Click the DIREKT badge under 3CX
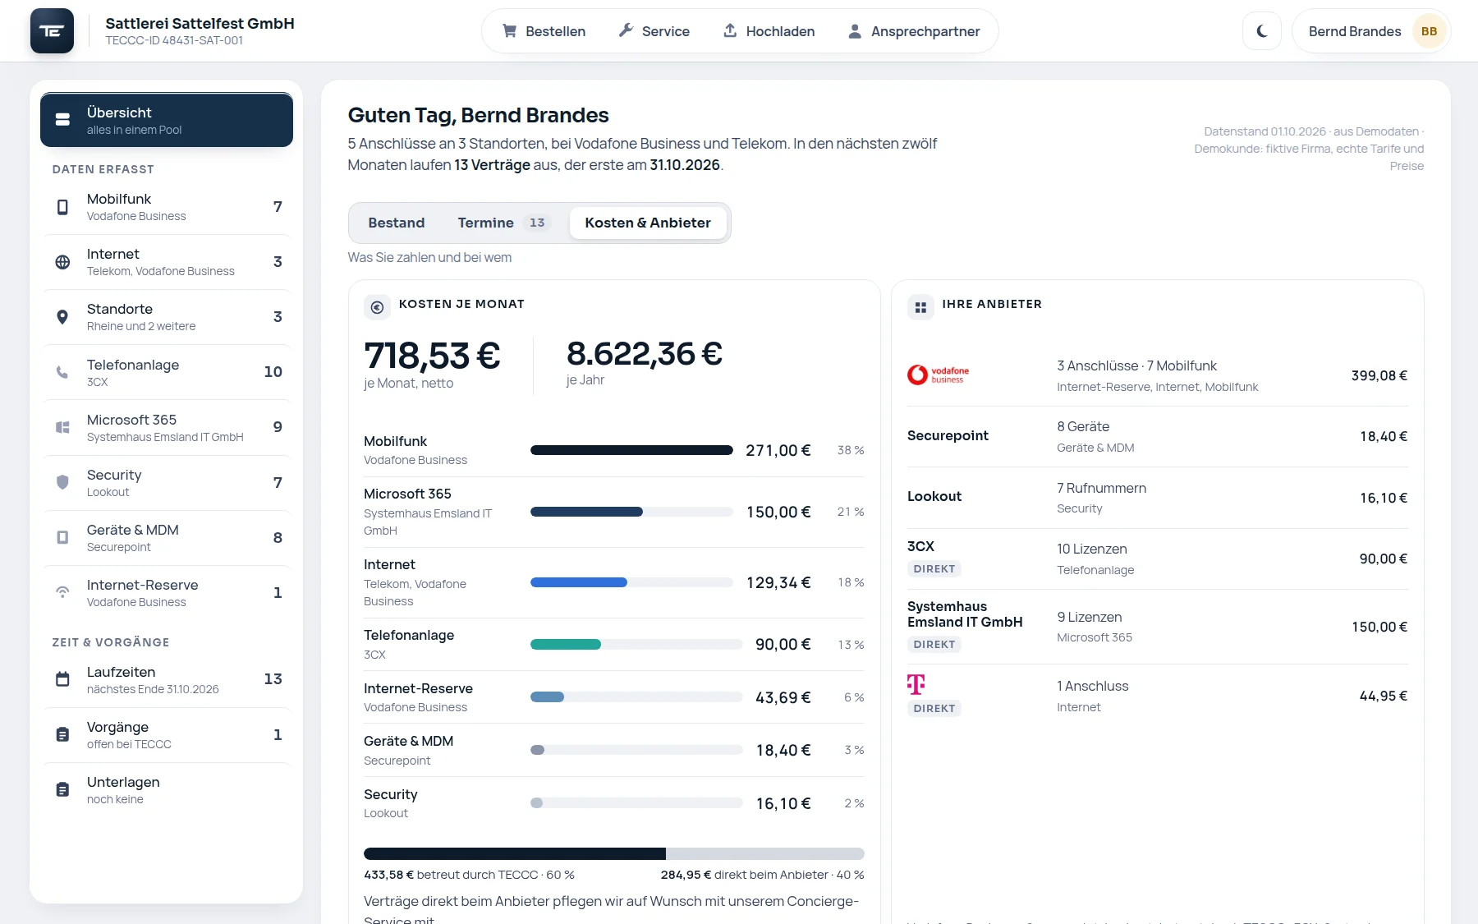Screen dimensions: 1478x924 (x=934, y=568)
